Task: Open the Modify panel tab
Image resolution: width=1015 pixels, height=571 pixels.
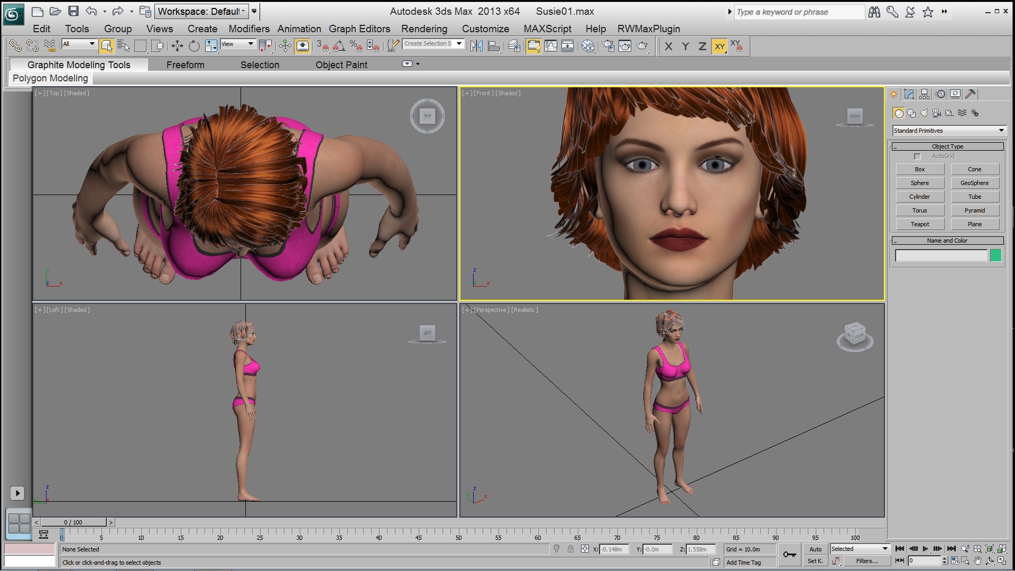Action: pos(909,94)
